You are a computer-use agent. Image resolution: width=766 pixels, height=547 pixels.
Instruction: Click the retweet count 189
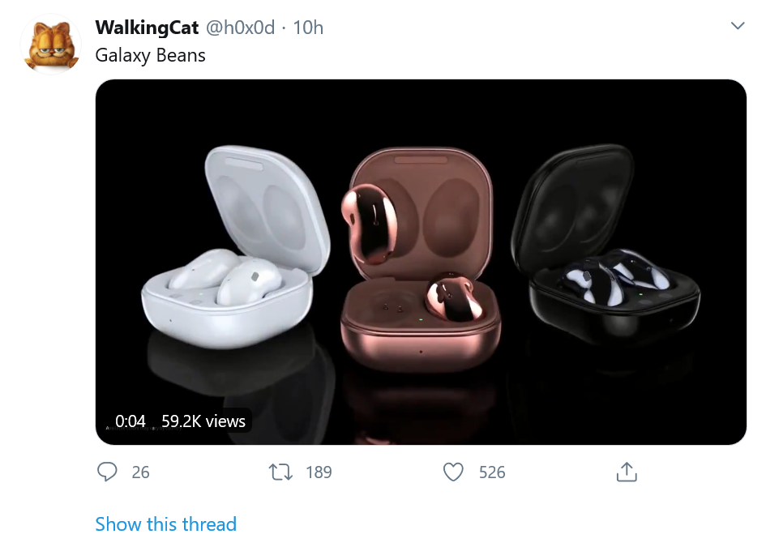319,472
